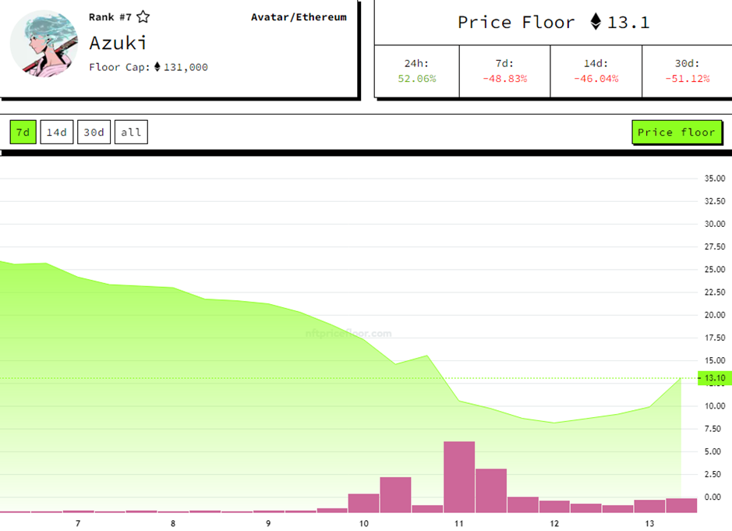Click the 25.00 y-axis label
The width and height of the screenshot is (732, 531).
(x=715, y=270)
